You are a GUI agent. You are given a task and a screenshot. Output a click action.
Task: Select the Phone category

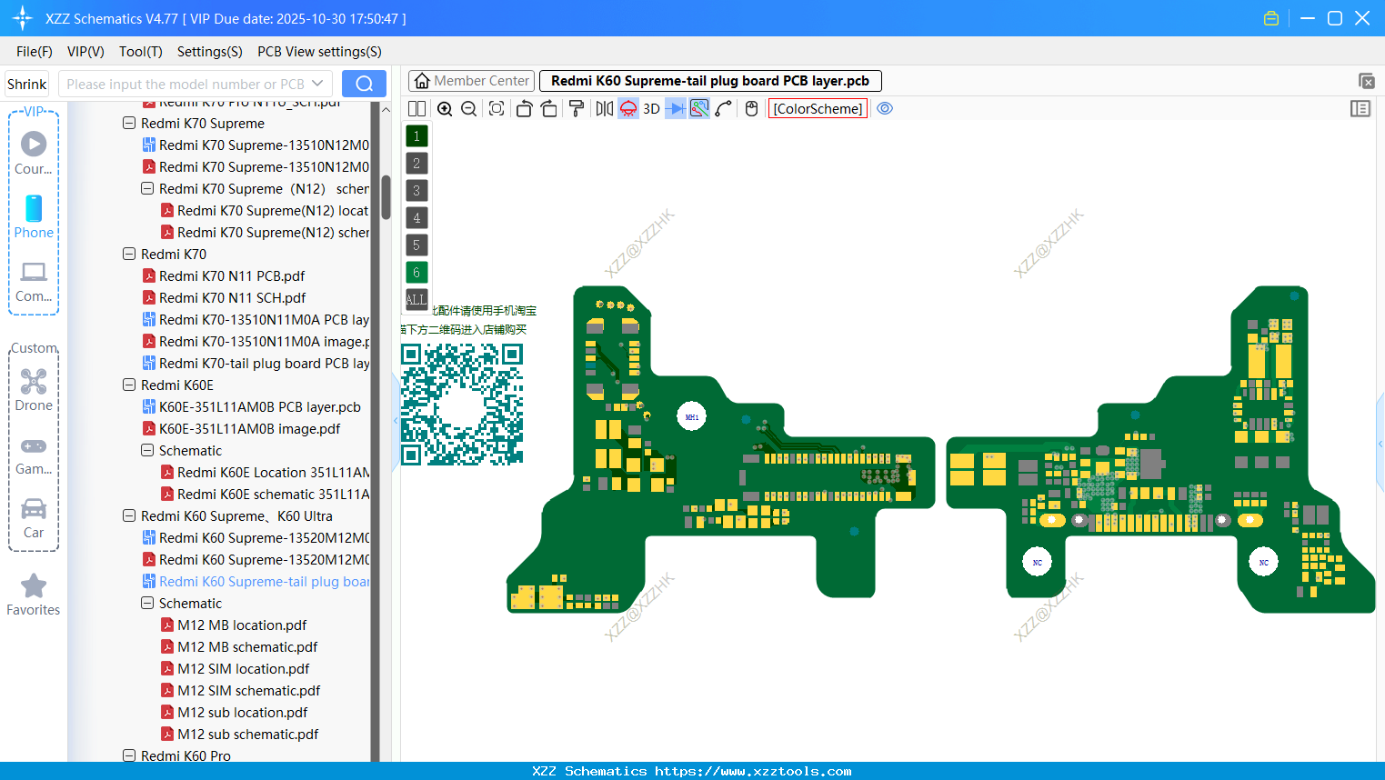[34, 216]
